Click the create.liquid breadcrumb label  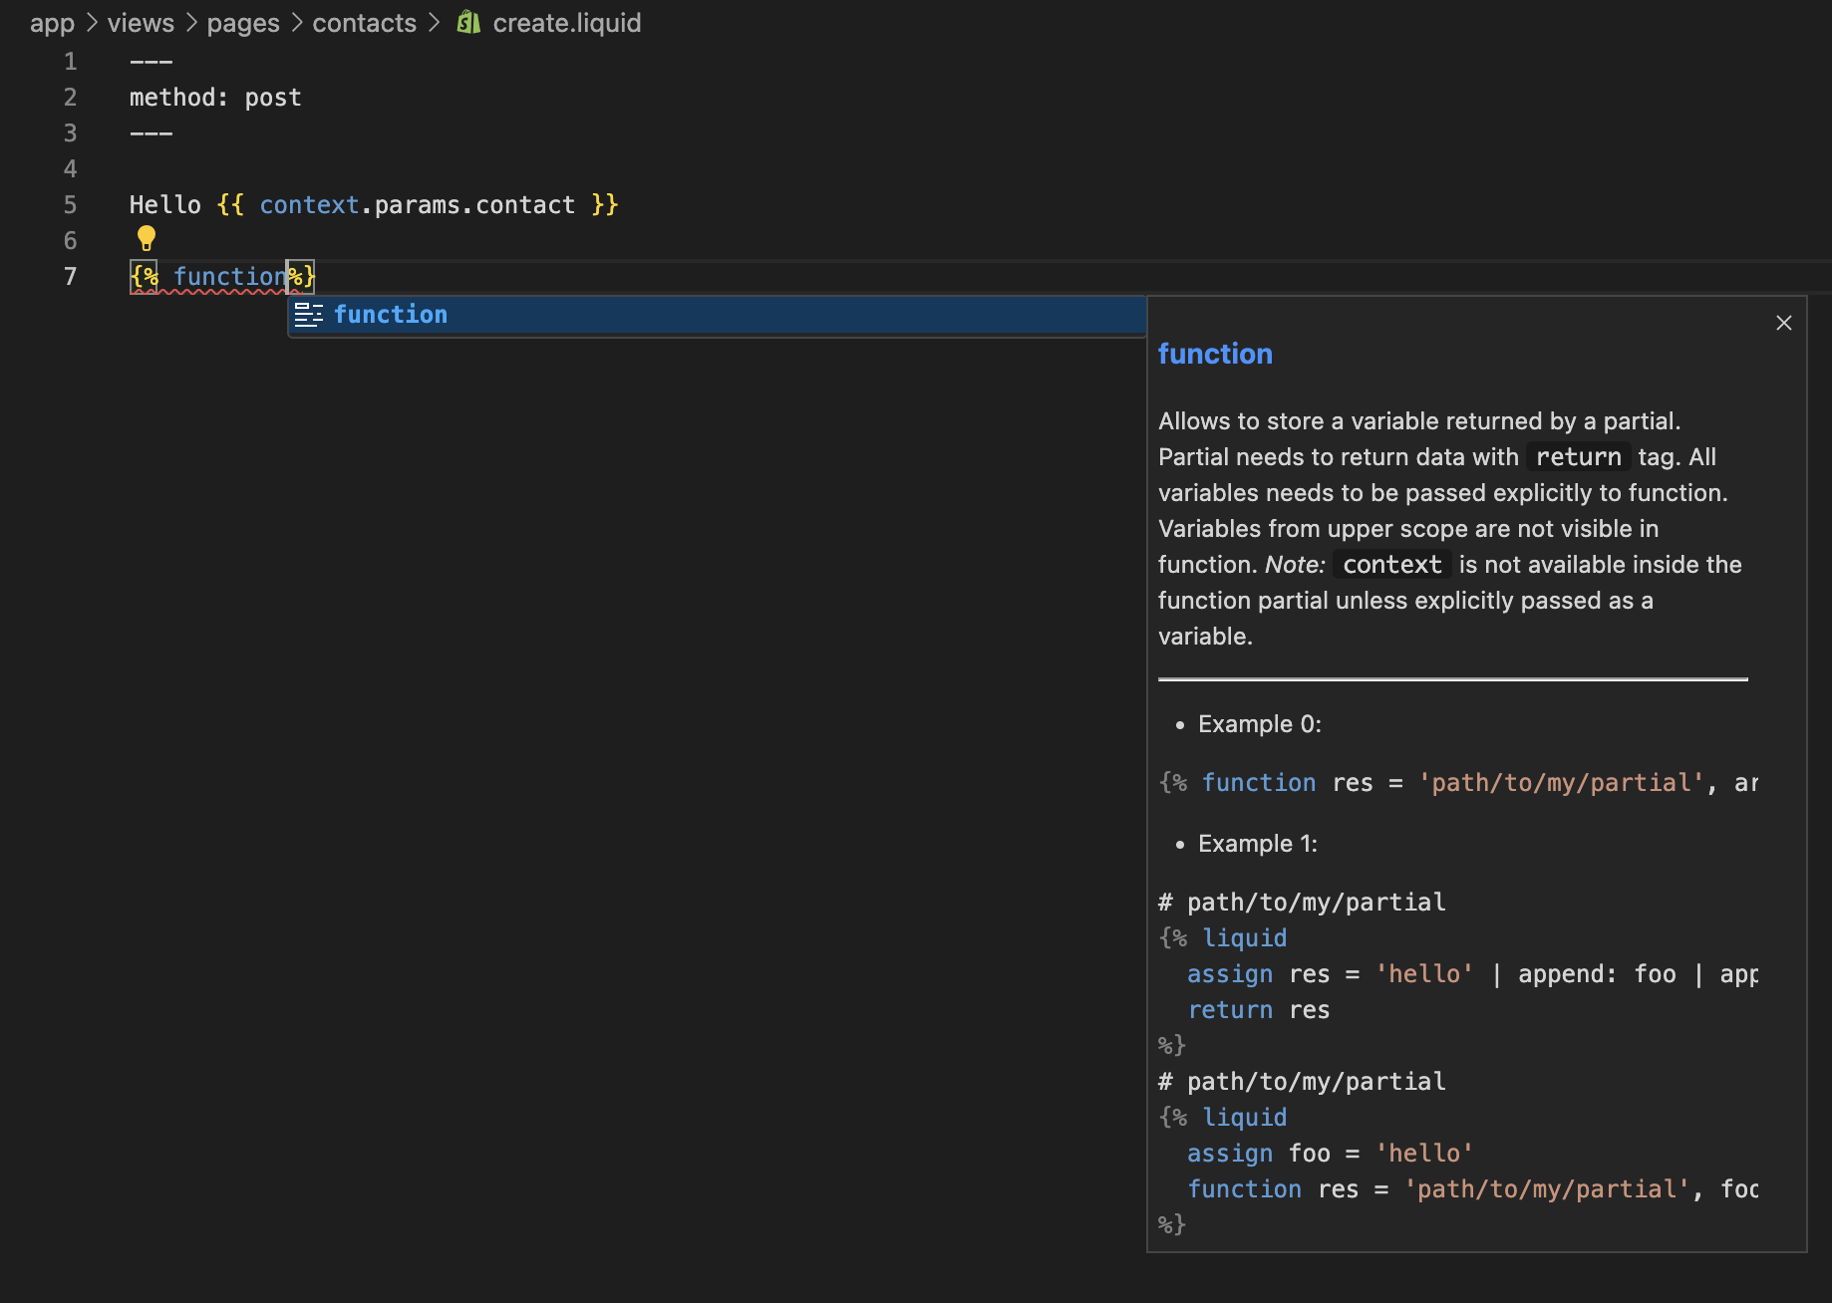(x=566, y=22)
